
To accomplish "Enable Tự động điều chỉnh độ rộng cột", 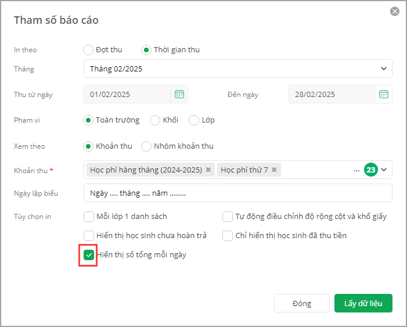I will [228, 217].
